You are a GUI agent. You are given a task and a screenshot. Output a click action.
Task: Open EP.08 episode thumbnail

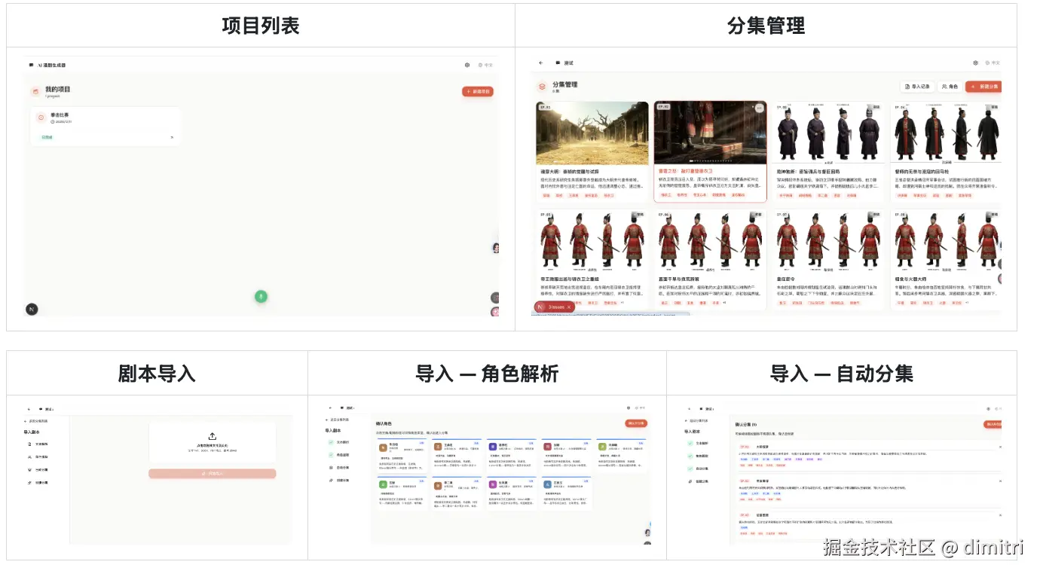(x=946, y=241)
